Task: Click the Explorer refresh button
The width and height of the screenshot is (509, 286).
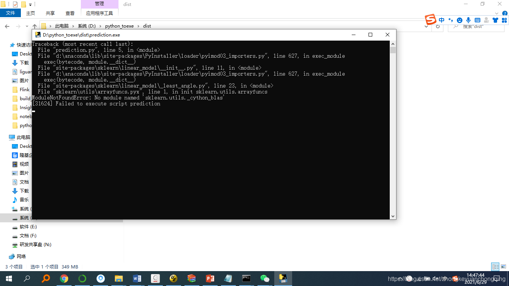Action: click(438, 26)
